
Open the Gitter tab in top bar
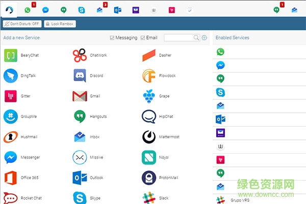[172, 10]
